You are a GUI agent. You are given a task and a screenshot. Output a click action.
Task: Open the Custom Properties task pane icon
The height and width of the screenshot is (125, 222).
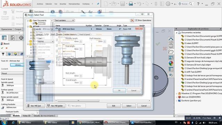tap(171, 69)
